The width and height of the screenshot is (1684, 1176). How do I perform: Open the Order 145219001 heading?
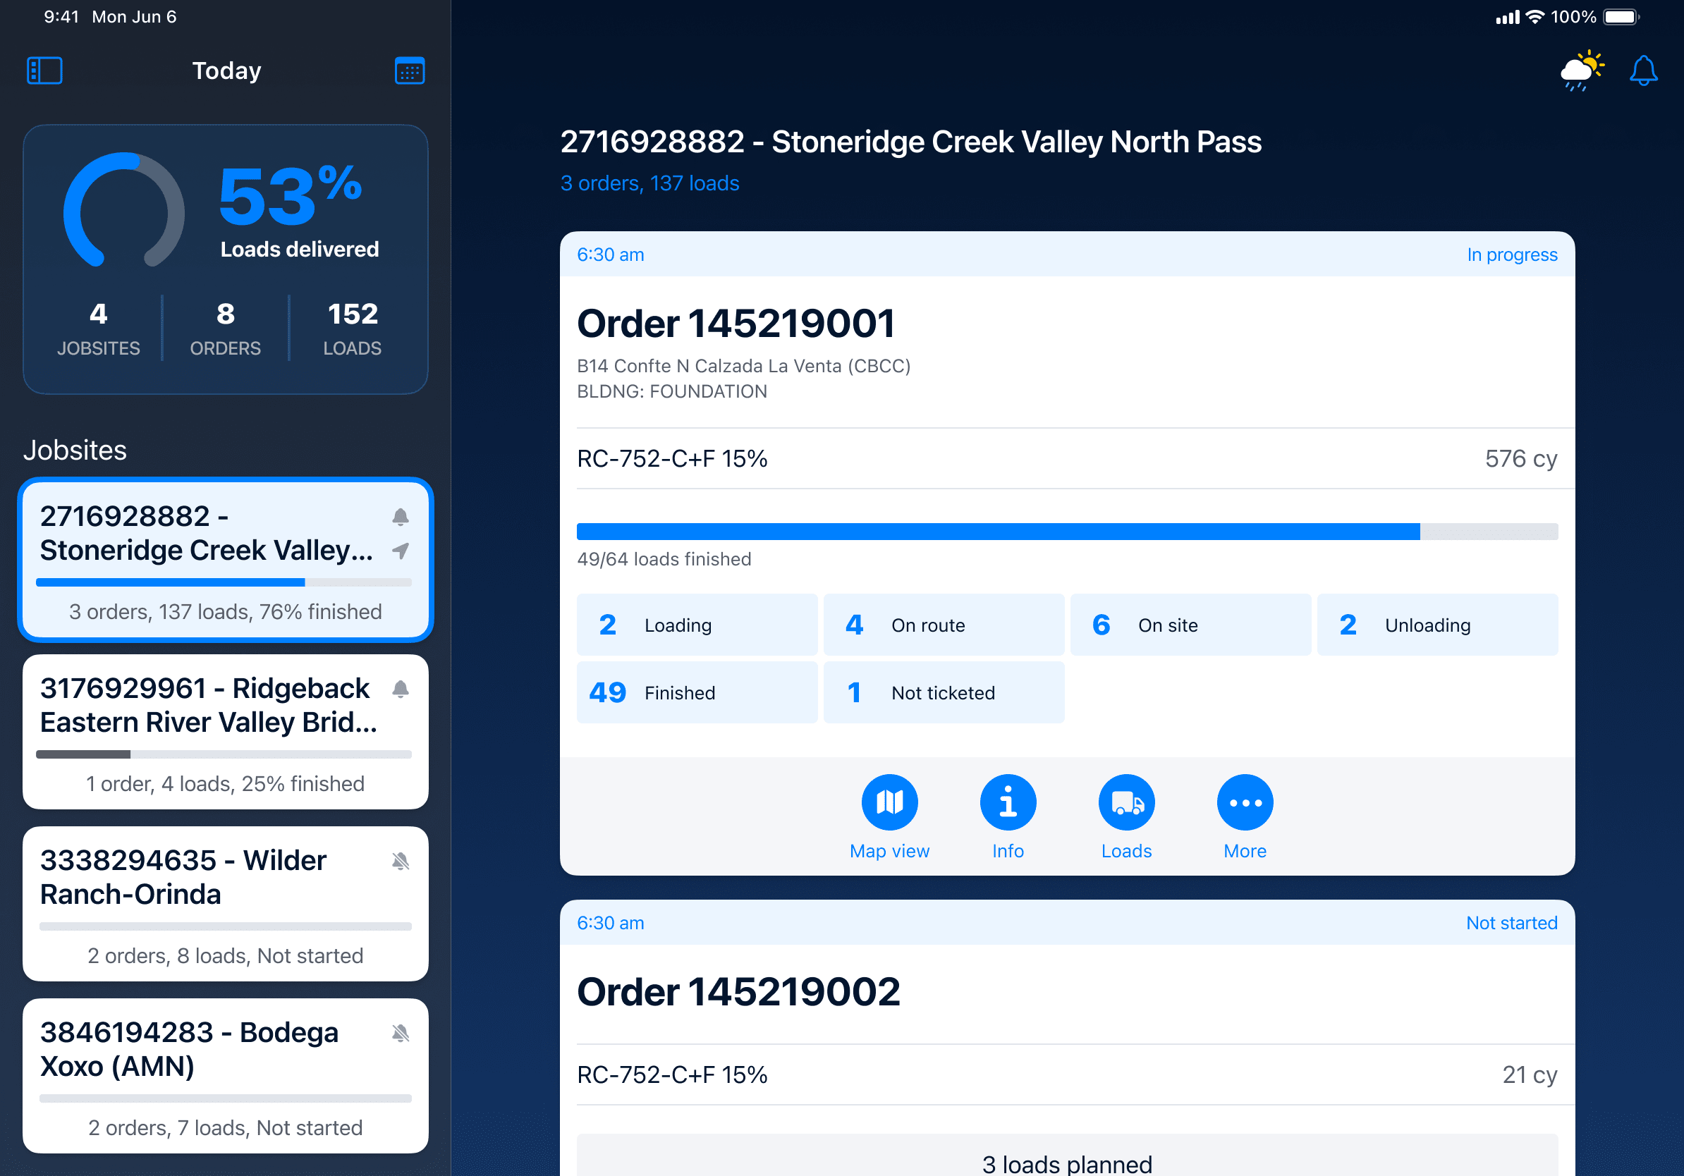point(736,324)
